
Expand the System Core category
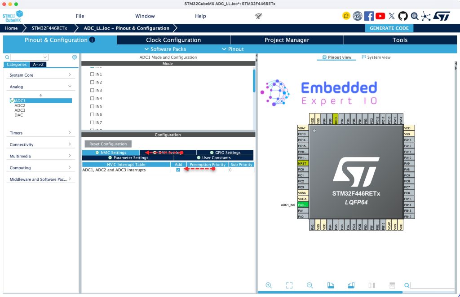click(40, 75)
